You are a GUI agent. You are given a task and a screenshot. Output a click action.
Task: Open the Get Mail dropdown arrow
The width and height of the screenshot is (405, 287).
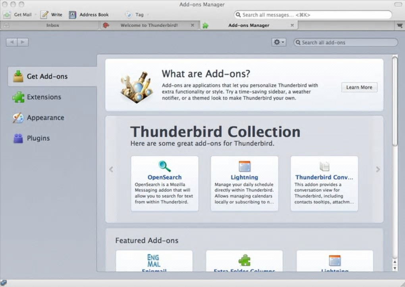point(35,15)
